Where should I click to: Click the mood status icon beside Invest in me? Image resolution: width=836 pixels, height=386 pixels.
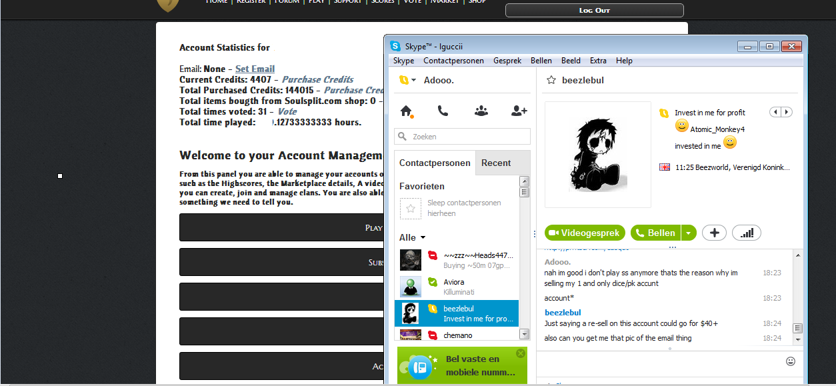point(664,113)
